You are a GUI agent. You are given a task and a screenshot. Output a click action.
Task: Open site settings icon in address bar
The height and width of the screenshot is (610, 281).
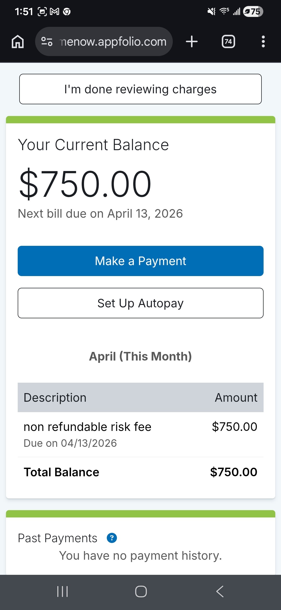47,42
